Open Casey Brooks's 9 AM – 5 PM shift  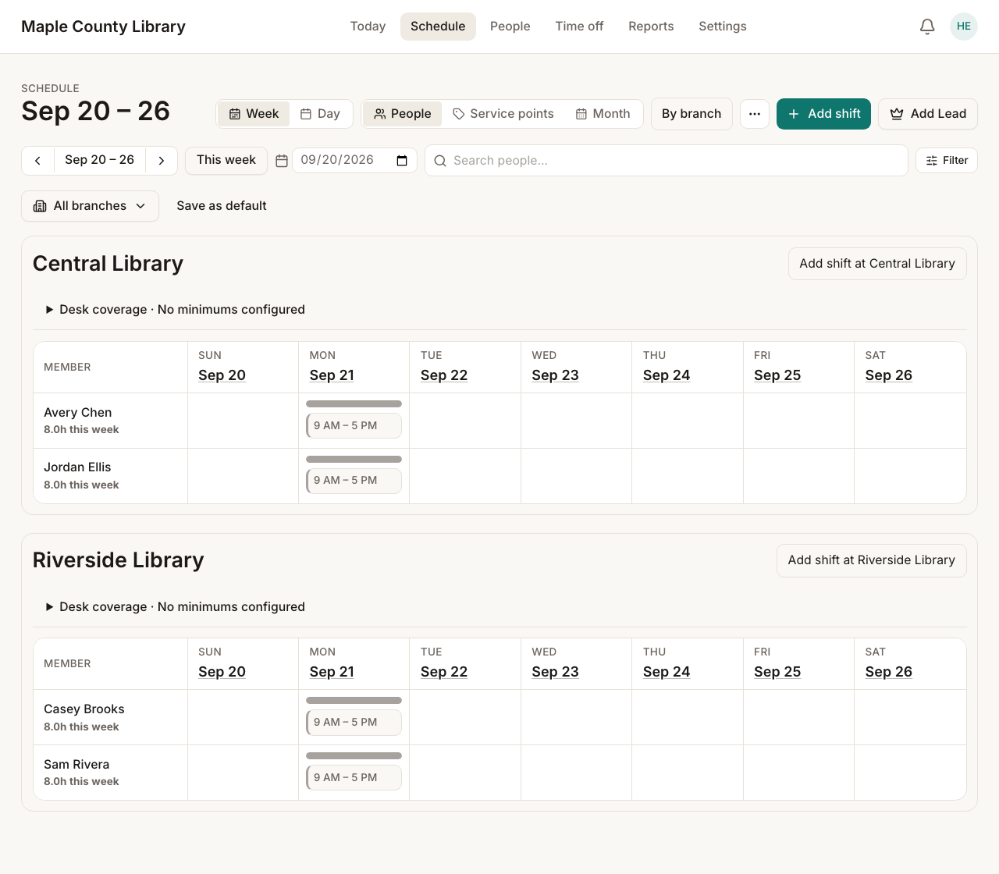point(354,723)
